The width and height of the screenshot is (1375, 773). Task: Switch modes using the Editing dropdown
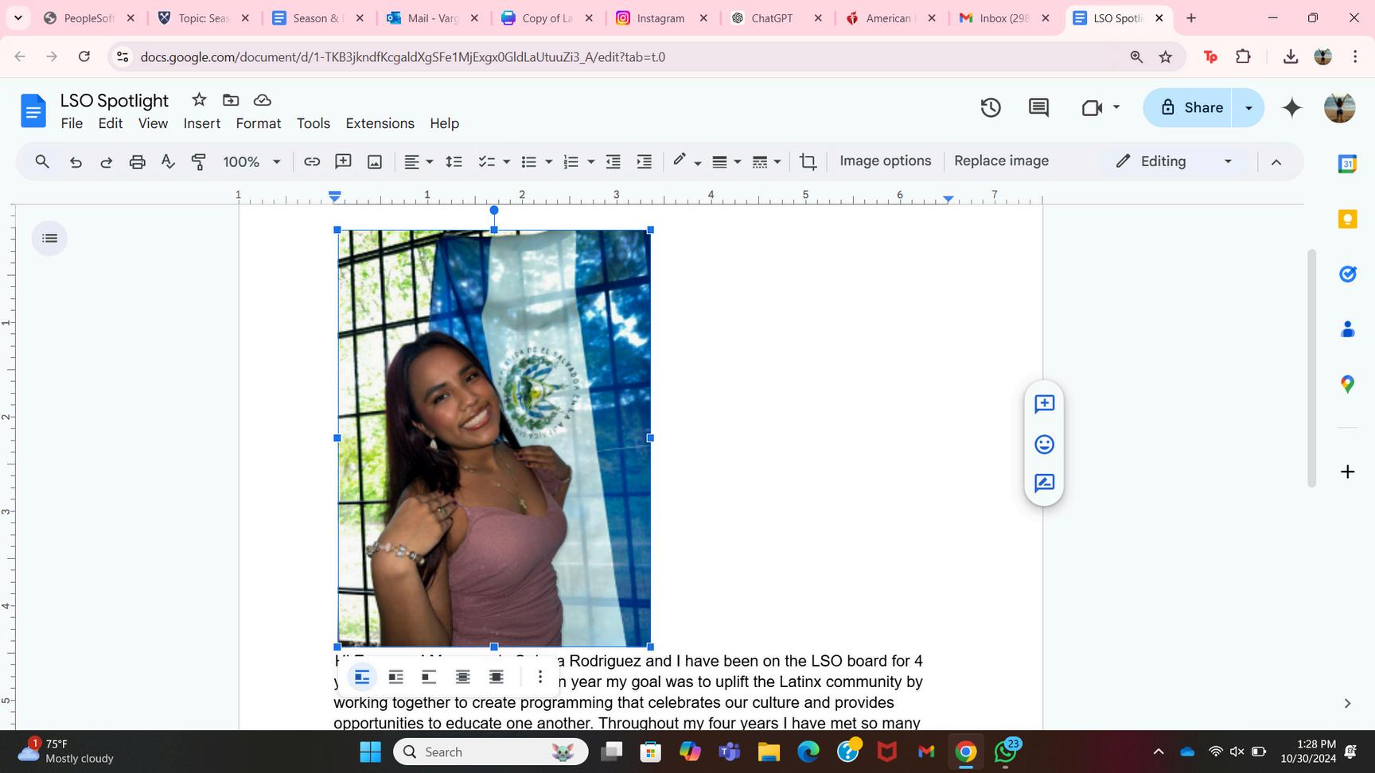coord(1174,161)
